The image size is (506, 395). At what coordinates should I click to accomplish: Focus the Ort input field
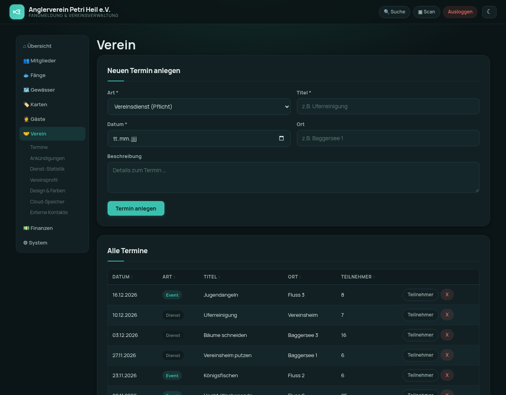tap(388, 138)
